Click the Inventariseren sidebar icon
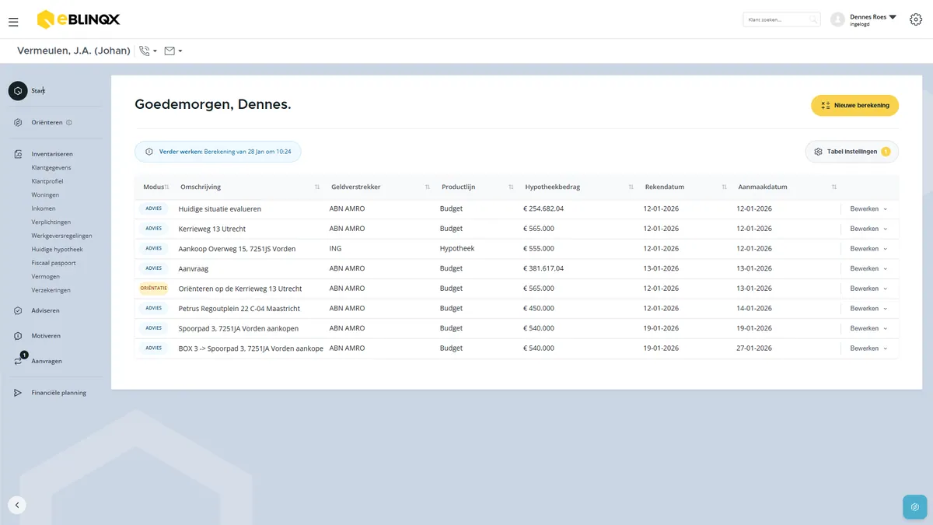Image resolution: width=933 pixels, height=525 pixels. [x=18, y=154]
